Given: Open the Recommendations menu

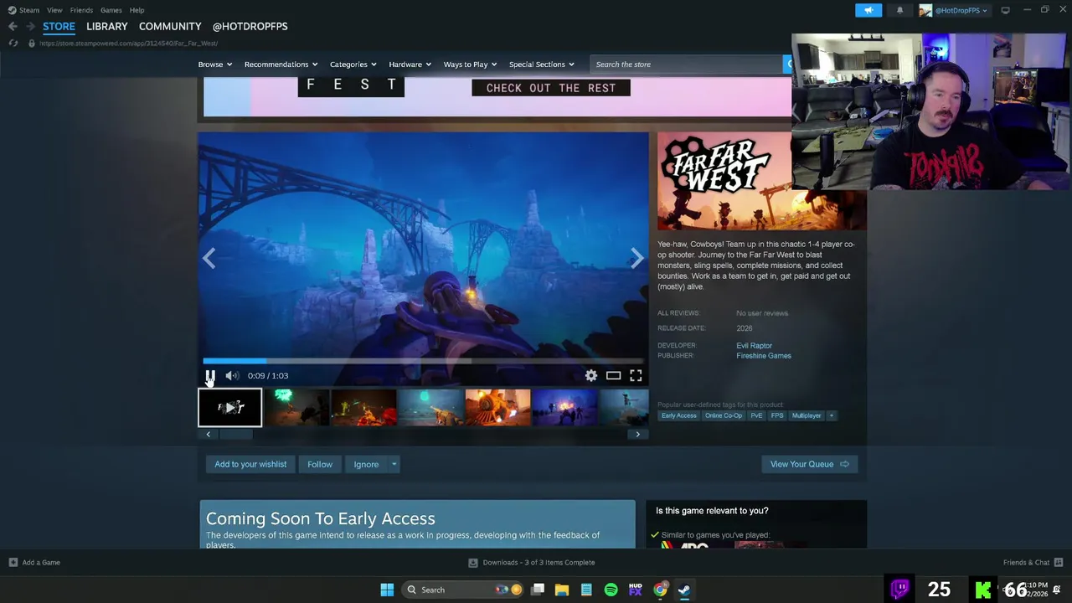Looking at the screenshot, I should [281, 64].
